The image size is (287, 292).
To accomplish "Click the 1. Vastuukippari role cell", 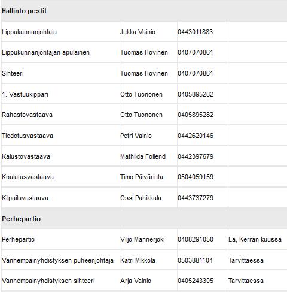I will (x=60, y=94).
